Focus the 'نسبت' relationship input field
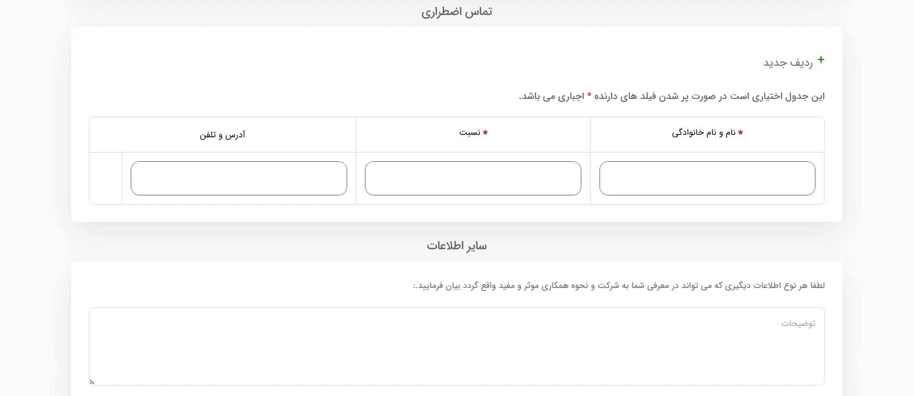 473,178
